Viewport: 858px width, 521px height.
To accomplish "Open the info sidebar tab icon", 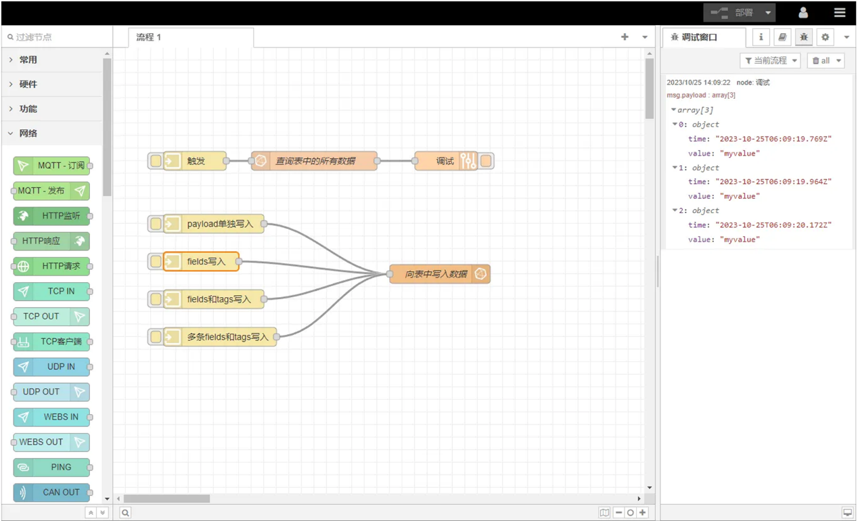I will [761, 37].
